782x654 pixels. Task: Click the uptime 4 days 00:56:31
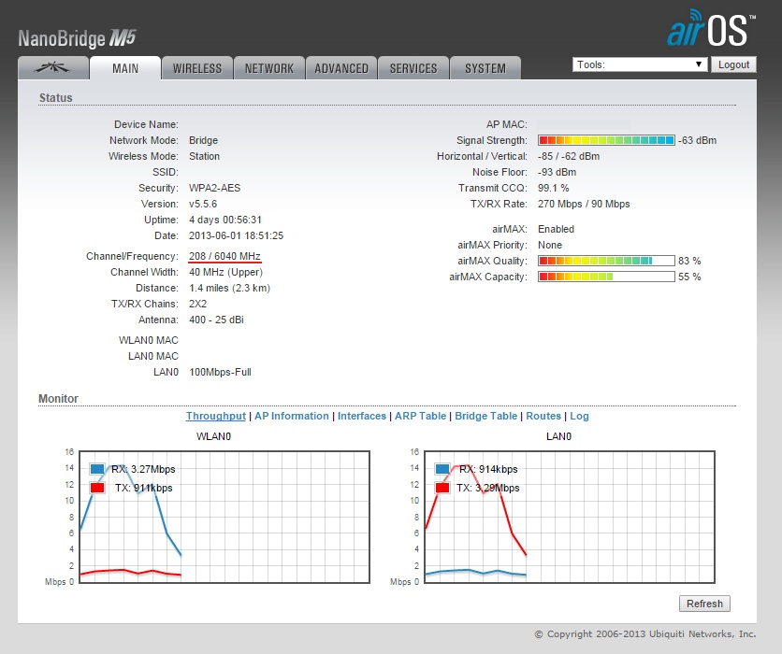click(x=225, y=220)
